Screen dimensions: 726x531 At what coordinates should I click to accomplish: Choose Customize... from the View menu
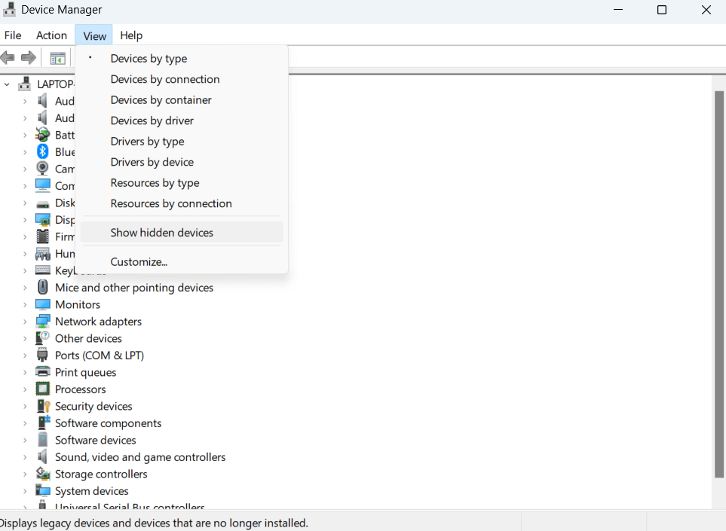pyautogui.click(x=139, y=262)
